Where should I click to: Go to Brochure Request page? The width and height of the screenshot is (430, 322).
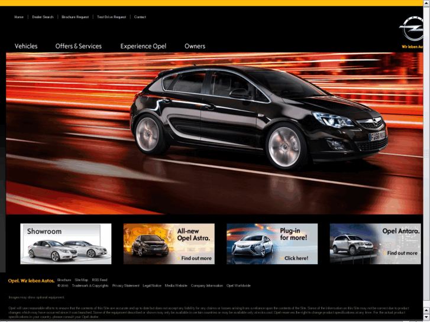click(75, 17)
